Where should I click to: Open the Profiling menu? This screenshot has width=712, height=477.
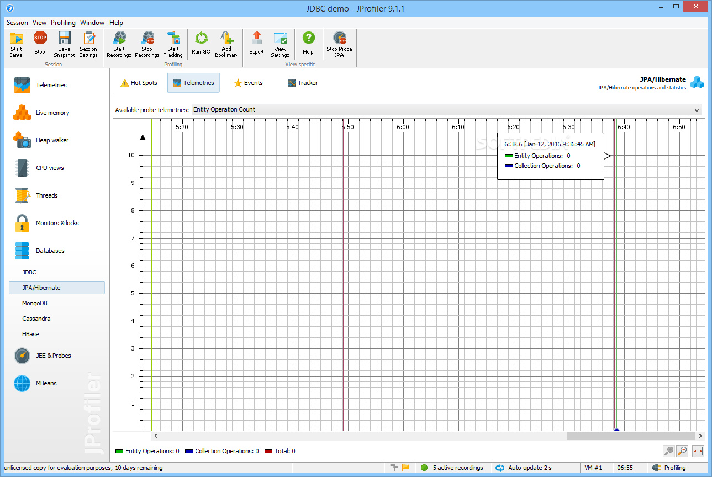click(x=64, y=23)
